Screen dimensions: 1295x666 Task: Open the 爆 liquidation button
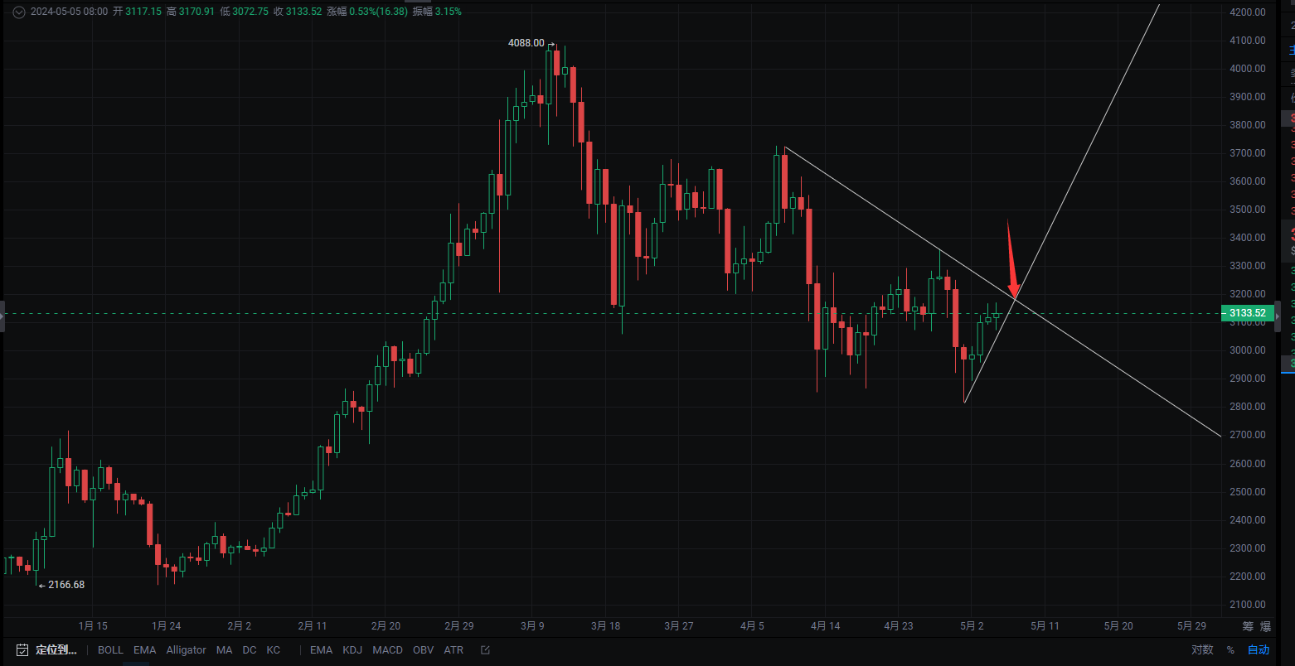click(1265, 626)
